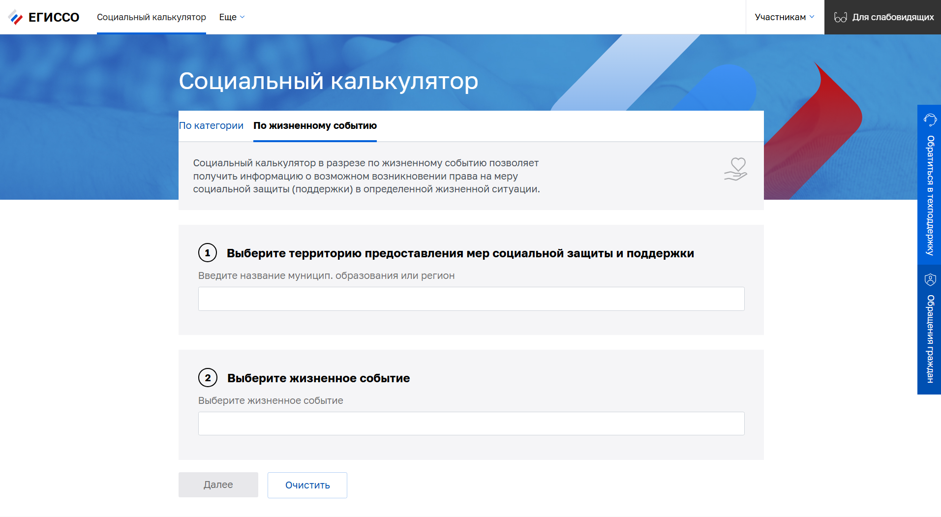Click the headset icon in the right sidebar

click(x=929, y=120)
